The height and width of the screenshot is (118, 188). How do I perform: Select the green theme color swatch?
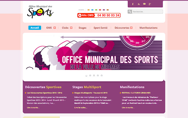tap(96, 10)
